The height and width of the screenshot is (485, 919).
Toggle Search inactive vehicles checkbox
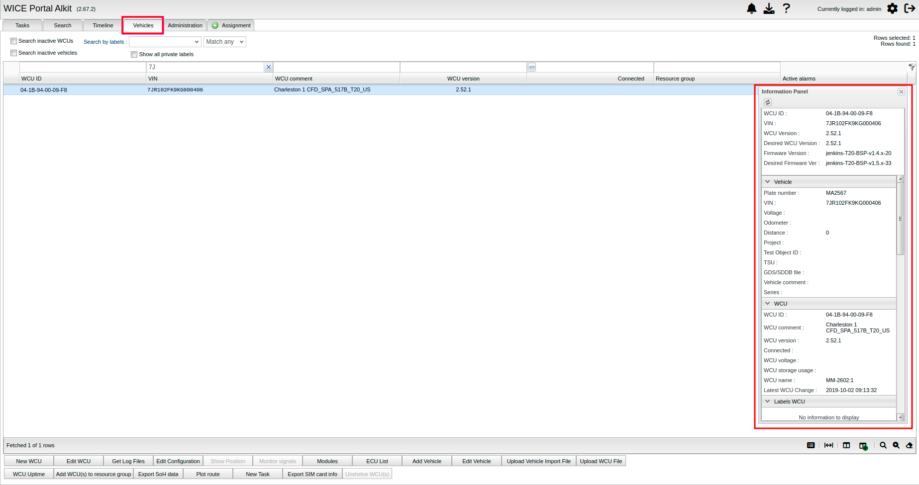pyautogui.click(x=14, y=53)
